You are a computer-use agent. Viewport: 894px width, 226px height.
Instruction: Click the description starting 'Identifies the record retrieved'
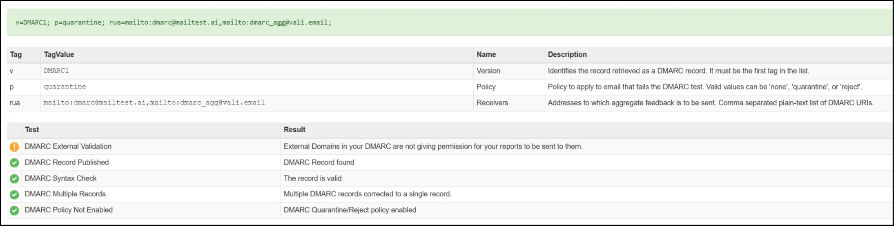click(x=678, y=71)
